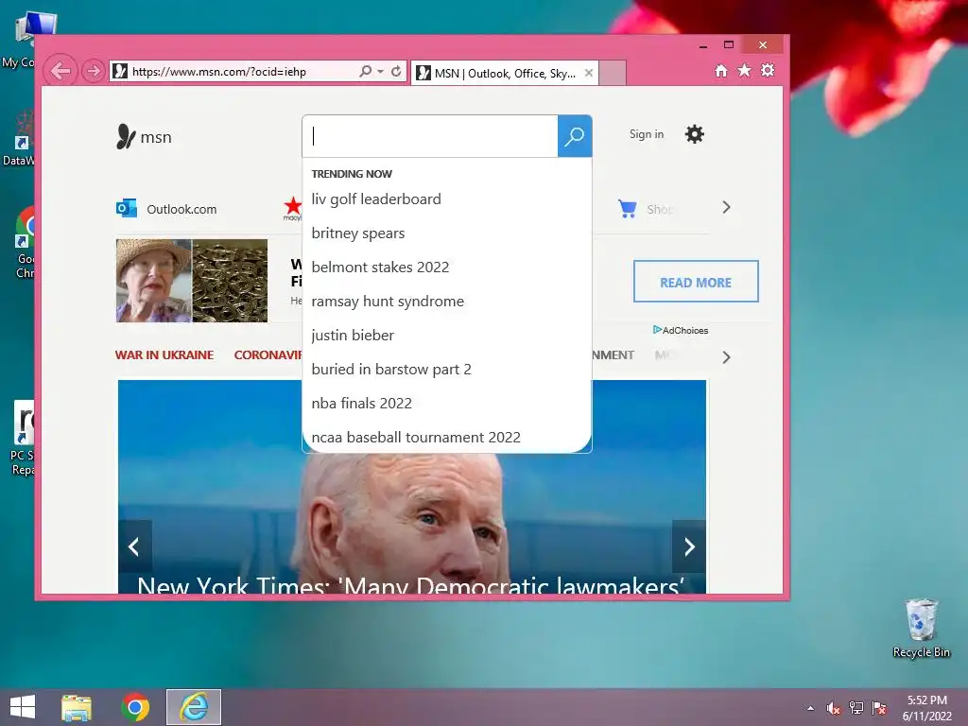This screenshot has width=968, height=726.
Task: Open Action Center flag icon
Action: [x=879, y=708]
